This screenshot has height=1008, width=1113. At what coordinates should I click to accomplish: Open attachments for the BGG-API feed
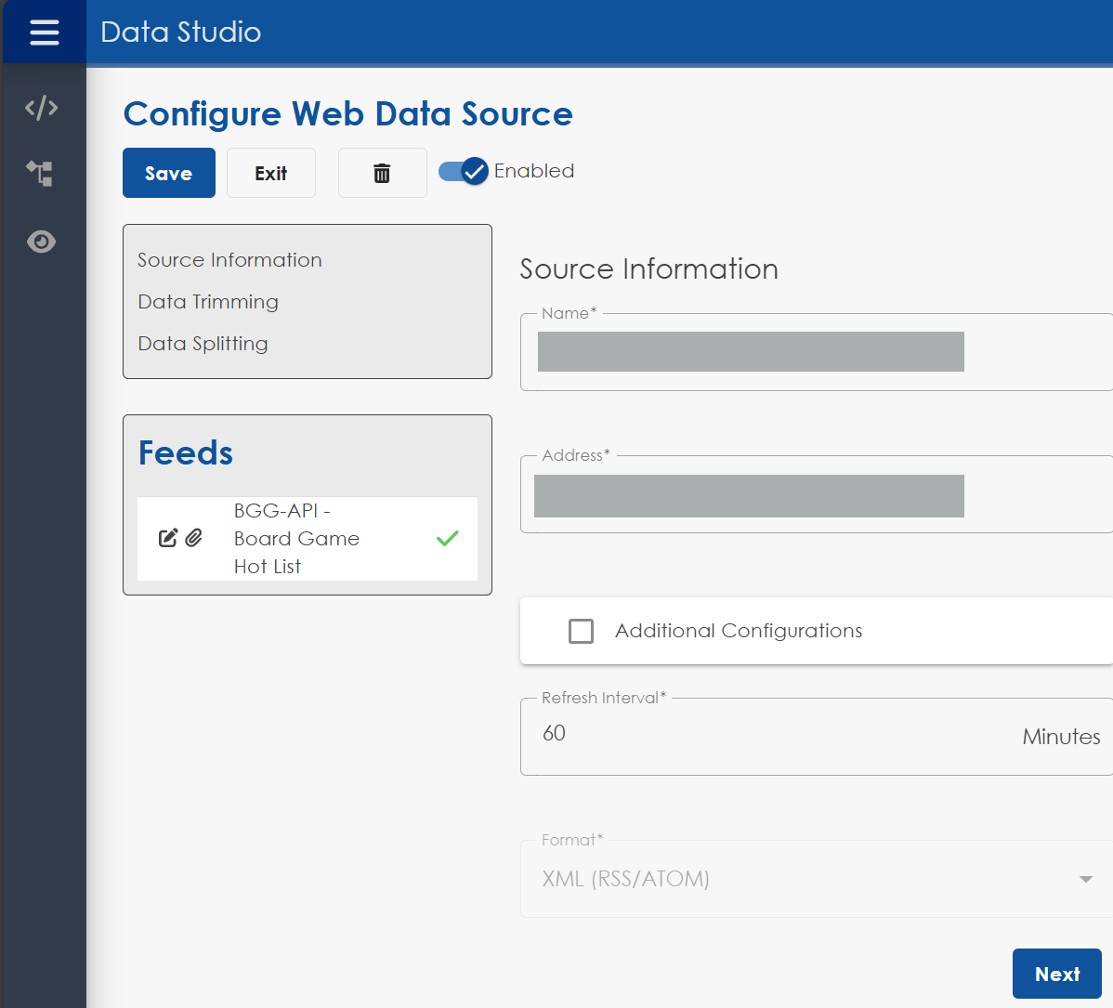[193, 538]
